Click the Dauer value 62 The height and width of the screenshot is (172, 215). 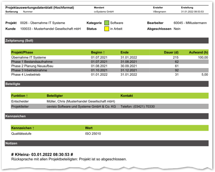click(x=177, y=62)
